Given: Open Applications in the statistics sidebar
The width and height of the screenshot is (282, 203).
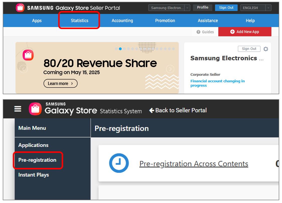Looking at the screenshot, I should pos(33,145).
